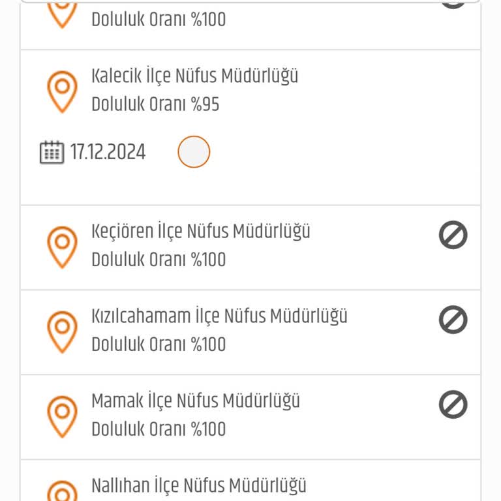This screenshot has width=501, height=501.
Task: Open the Nallıhan İlçe Nüfus Müdürlüğü item
Action: coord(198,485)
